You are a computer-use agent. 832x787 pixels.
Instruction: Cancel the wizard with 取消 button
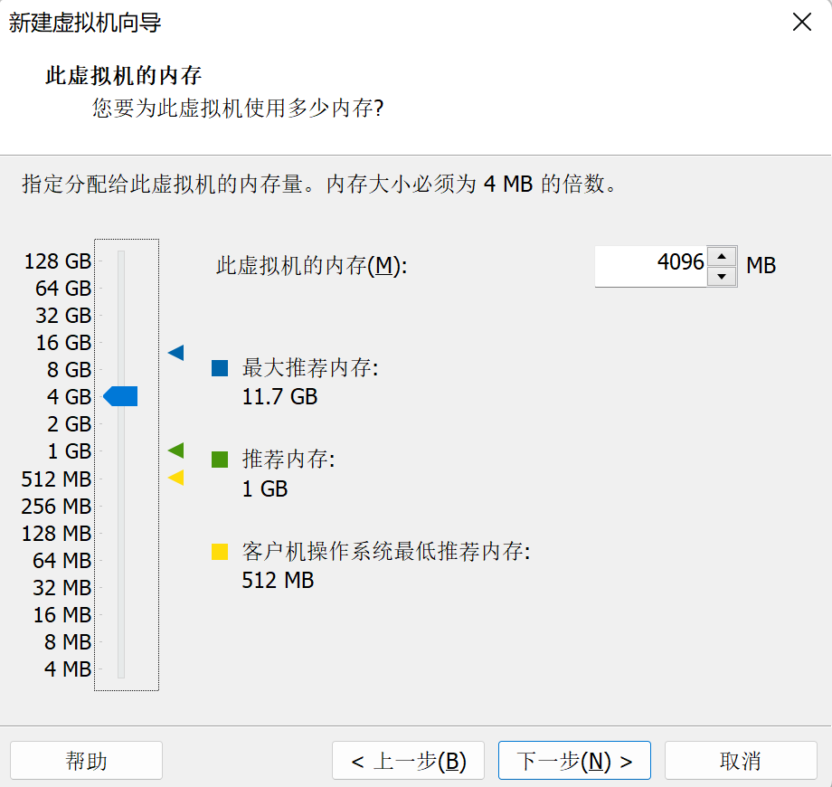click(x=741, y=761)
